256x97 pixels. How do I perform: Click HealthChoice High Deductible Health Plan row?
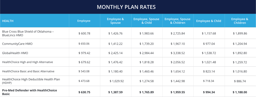click(x=128, y=81)
